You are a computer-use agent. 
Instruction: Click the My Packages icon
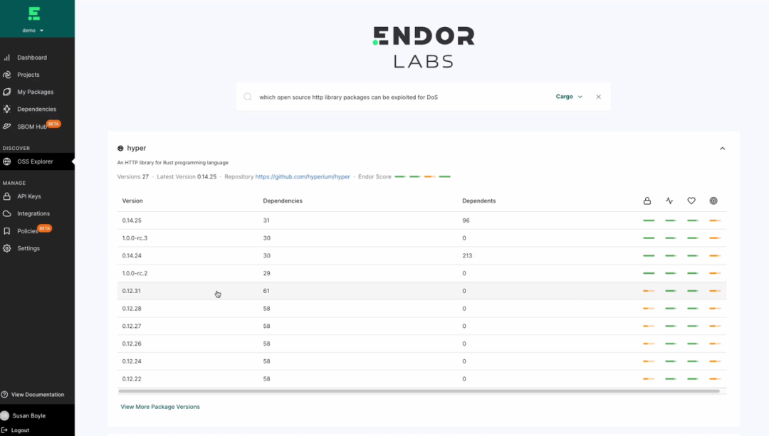coord(7,92)
